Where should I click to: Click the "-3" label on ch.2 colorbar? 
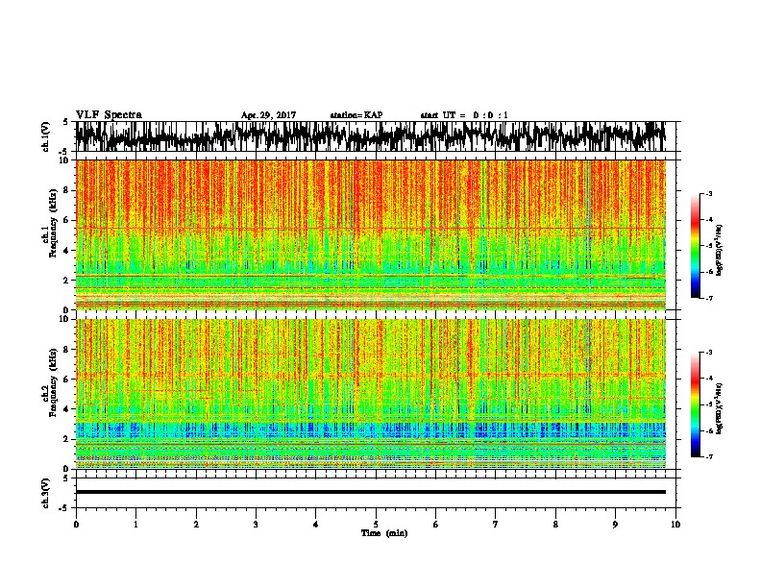coord(709,353)
